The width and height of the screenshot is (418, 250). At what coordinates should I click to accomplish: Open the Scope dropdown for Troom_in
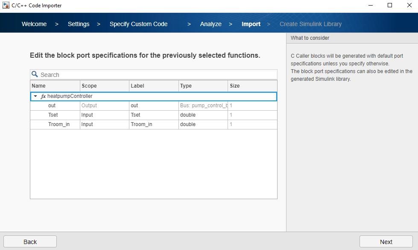pyautogui.click(x=104, y=124)
